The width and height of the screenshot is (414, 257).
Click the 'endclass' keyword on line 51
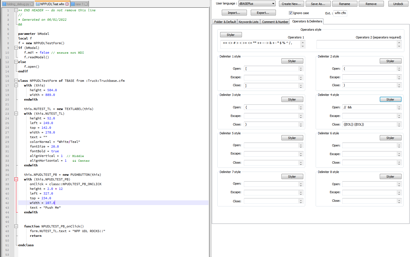coord(26,245)
